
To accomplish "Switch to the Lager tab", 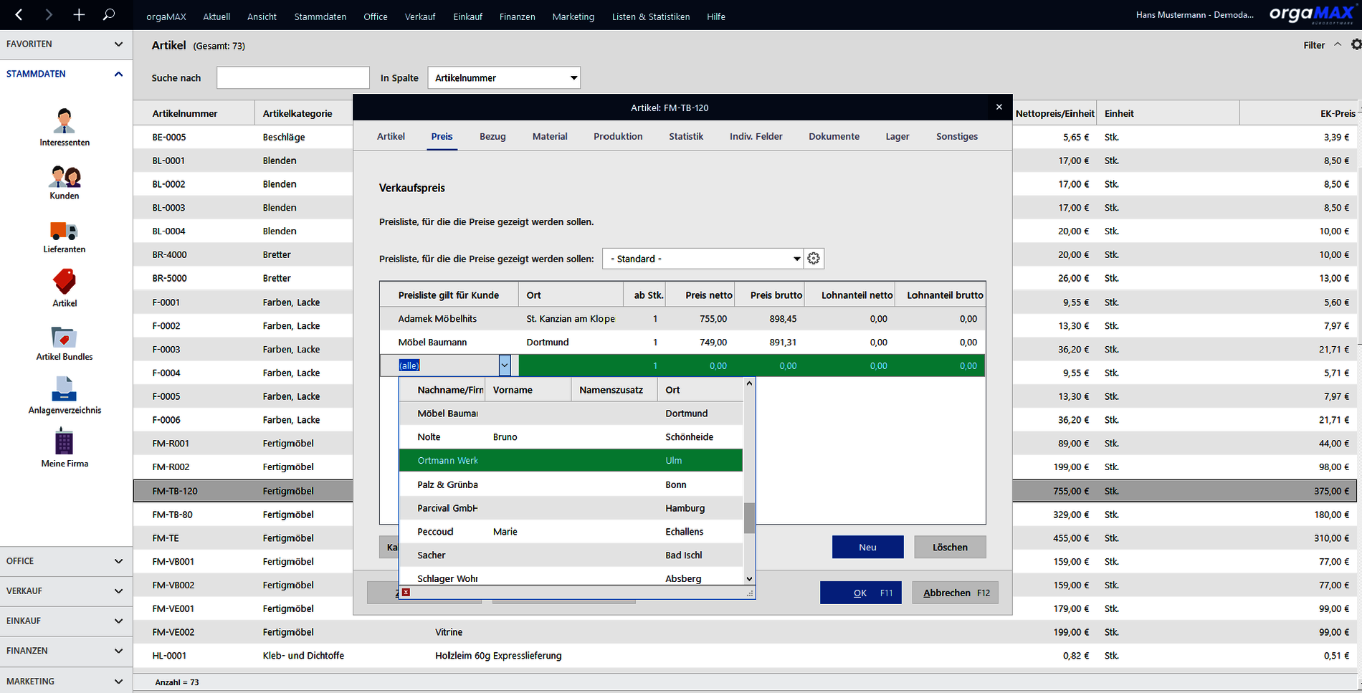I will tap(897, 136).
